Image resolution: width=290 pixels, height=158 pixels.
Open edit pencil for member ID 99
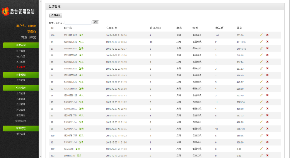coord(261,128)
